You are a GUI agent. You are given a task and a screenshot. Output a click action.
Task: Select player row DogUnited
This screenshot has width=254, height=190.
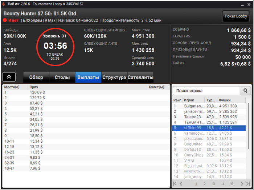pos(209,144)
